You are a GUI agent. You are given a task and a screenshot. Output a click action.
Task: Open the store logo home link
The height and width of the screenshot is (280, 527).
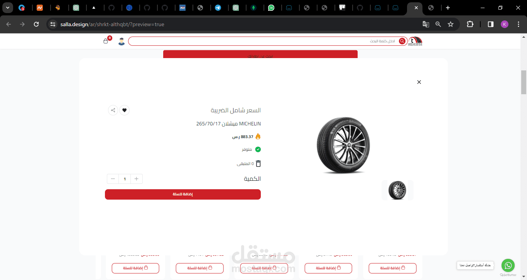tap(416, 41)
